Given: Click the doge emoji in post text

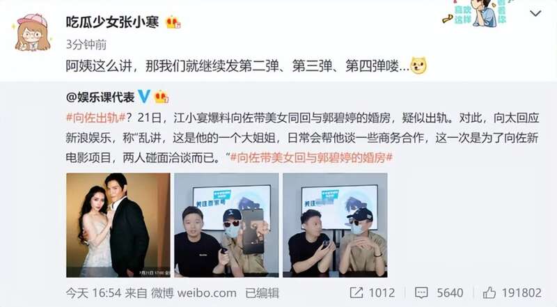Looking at the screenshot, I should [x=418, y=65].
